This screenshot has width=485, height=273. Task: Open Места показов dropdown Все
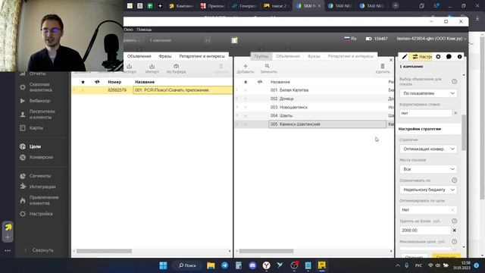[428, 169]
